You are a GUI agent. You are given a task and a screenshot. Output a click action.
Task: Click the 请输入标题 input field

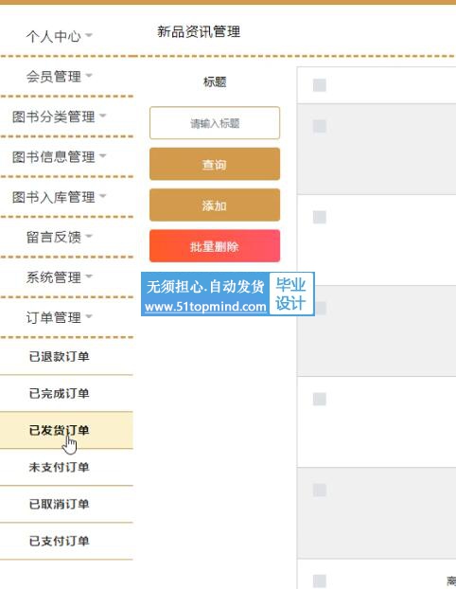coord(215,123)
